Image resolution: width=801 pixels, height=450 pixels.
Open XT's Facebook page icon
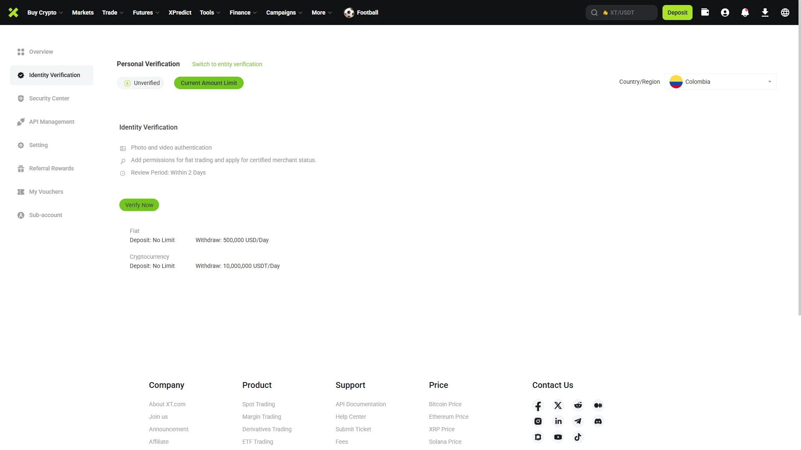[x=538, y=405]
